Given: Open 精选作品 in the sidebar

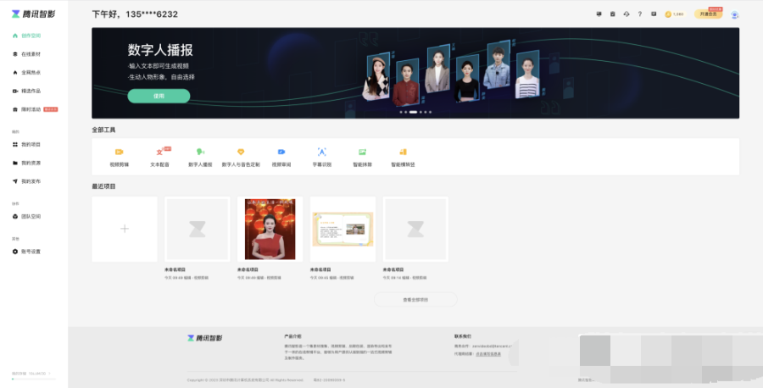Looking at the screenshot, I should (26, 91).
